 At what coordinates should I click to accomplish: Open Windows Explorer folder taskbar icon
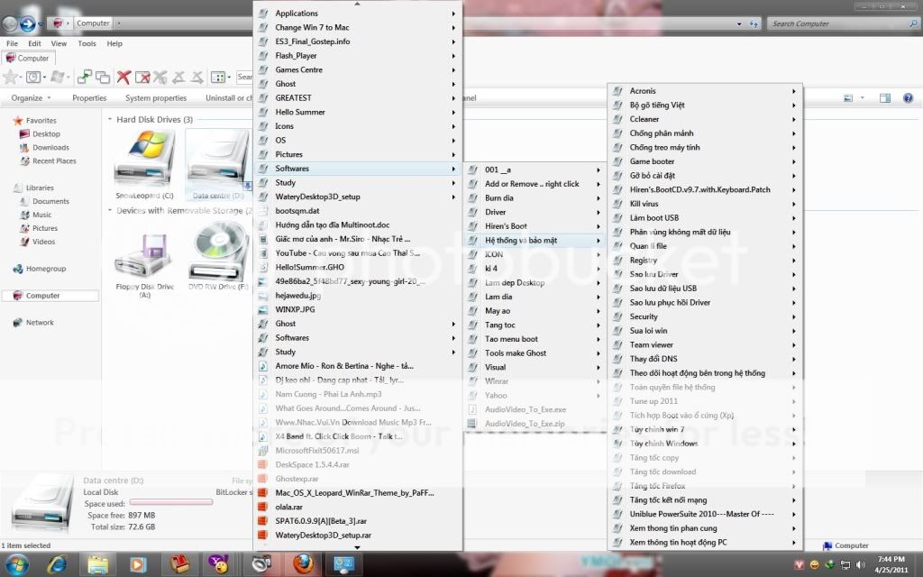(x=97, y=564)
